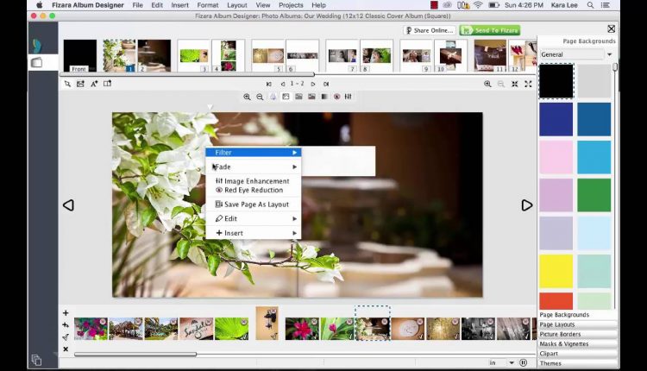Open the Projects menu
This screenshot has height=371, width=647.
pyautogui.click(x=291, y=5)
